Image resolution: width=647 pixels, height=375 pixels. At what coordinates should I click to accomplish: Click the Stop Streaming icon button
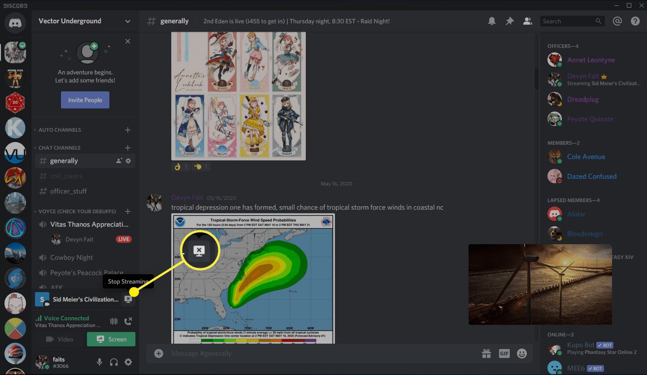(x=128, y=299)
